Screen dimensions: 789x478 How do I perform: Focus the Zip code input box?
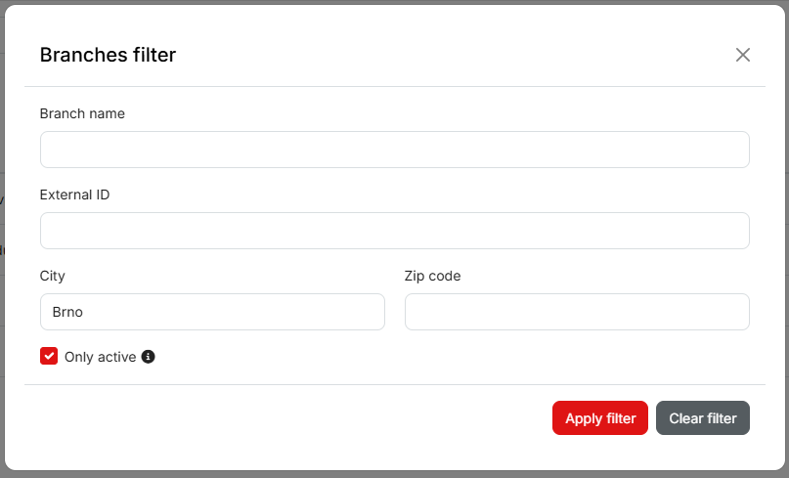tap(577, 312)
